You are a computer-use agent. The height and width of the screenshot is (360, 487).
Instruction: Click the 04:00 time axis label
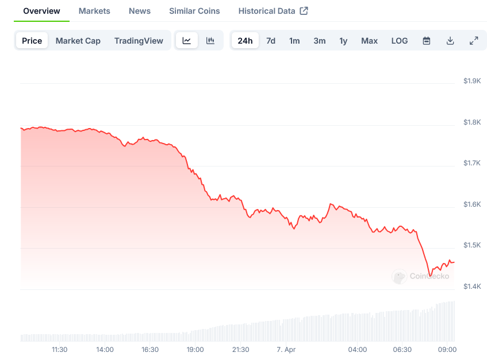358,350
